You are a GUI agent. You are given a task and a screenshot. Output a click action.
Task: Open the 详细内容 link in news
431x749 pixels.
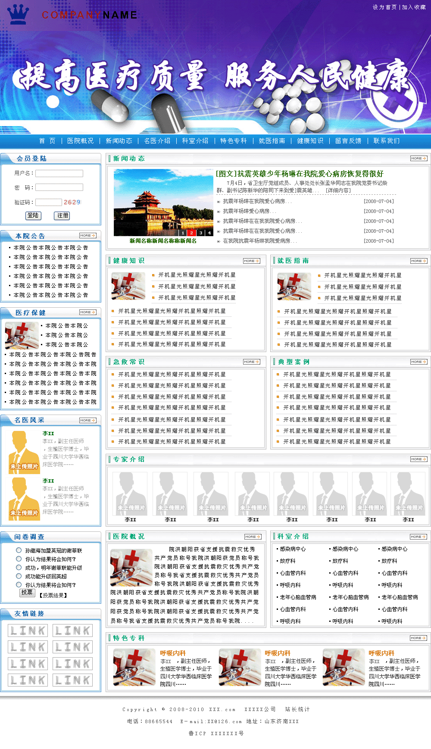pyautogui.click(x=338, y=190)
